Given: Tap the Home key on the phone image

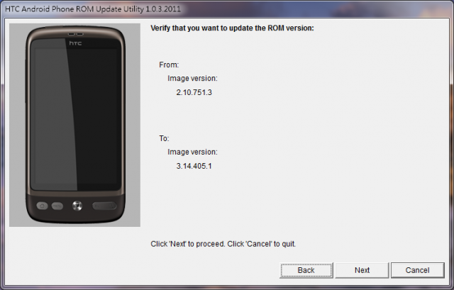Looking at the screenshot, I should click(42, 206).
